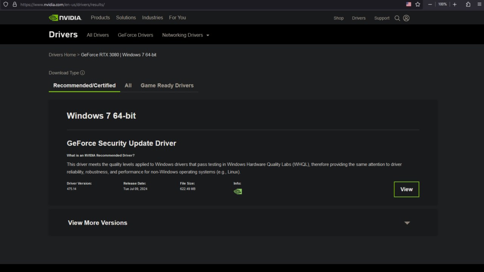Screen dimensions: 484x272
Task: Open the browser extensions puzzle icon
Action: 468,5
